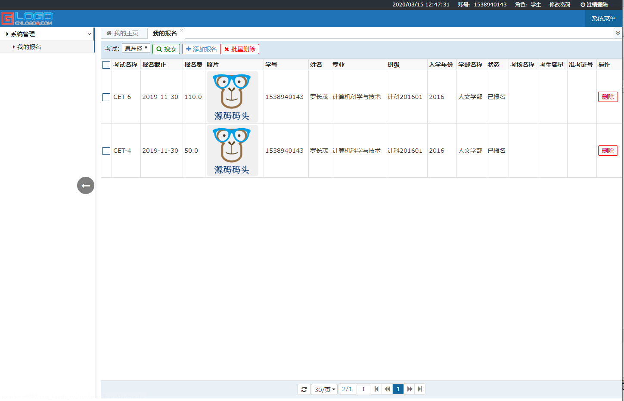Open the 30/页 page size dropdown
The image size is (624, 401).
click(x=324, y=389)
